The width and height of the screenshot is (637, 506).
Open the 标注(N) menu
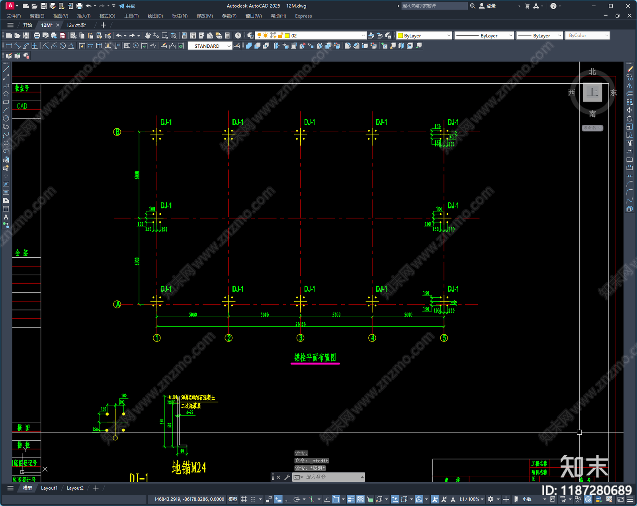click(x=180, y=16)
